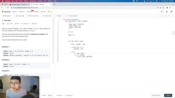Submit the solution
Image resolution: width=175 pixels, height=98 pixels.
[x=168, y=95]
